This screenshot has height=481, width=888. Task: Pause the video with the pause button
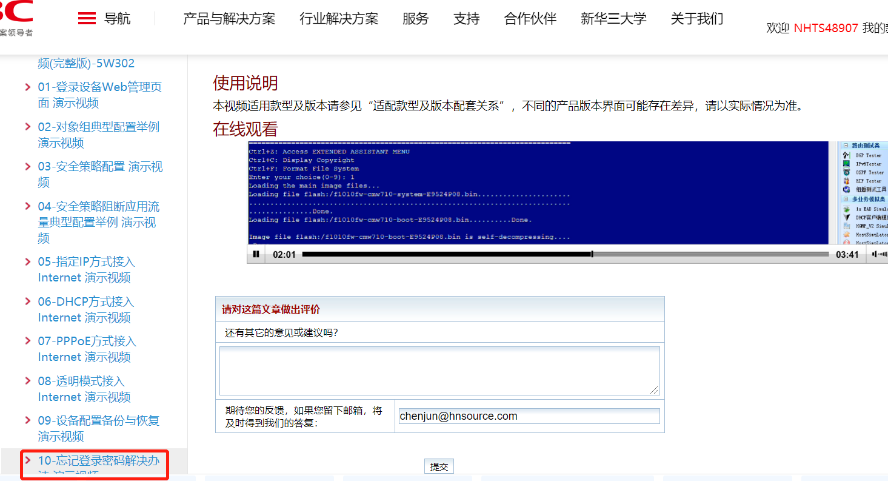click(x=256, y=255)
